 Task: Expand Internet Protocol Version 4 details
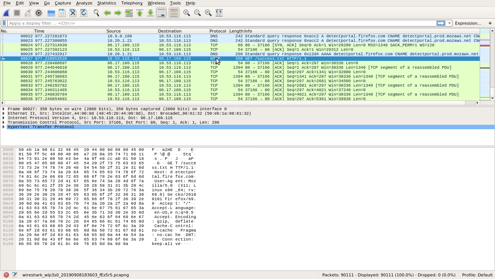tap(4, 118)
